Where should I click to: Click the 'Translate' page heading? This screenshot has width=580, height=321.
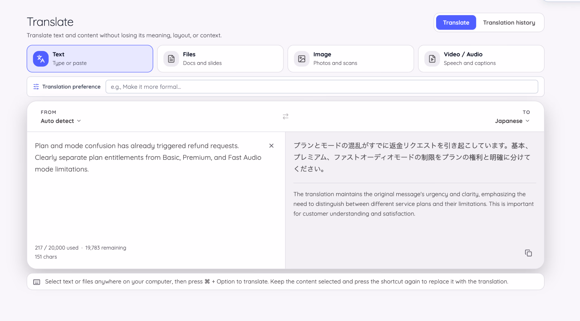[50, 22]
